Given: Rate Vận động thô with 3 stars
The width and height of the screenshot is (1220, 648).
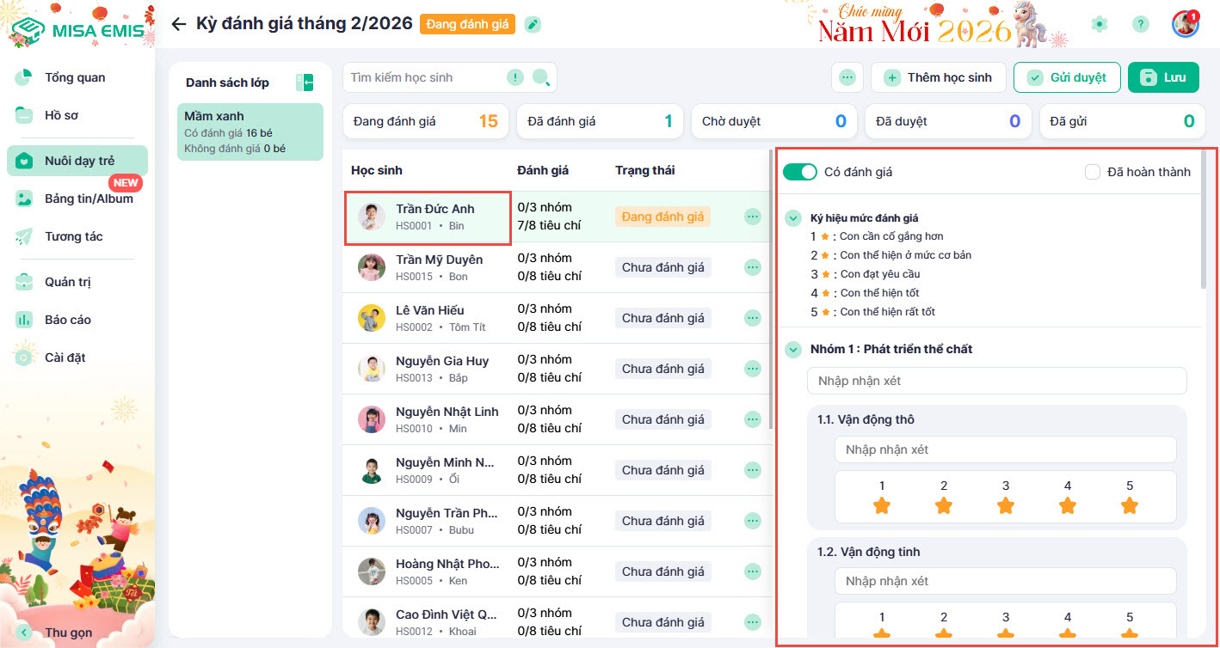Looking at the screenshot, I should click(x=1006, y=505).
